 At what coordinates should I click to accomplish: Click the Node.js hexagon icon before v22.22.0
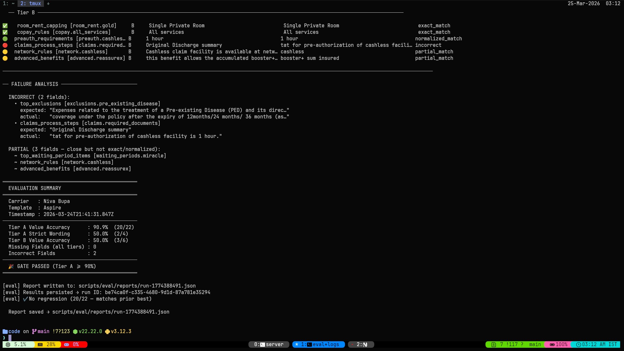click(75, 331)
